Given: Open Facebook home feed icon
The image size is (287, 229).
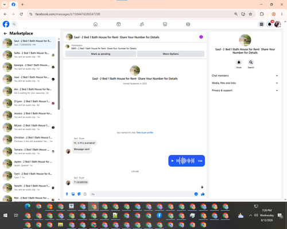Looking at the screenshot, I should (x=95, y=24).
